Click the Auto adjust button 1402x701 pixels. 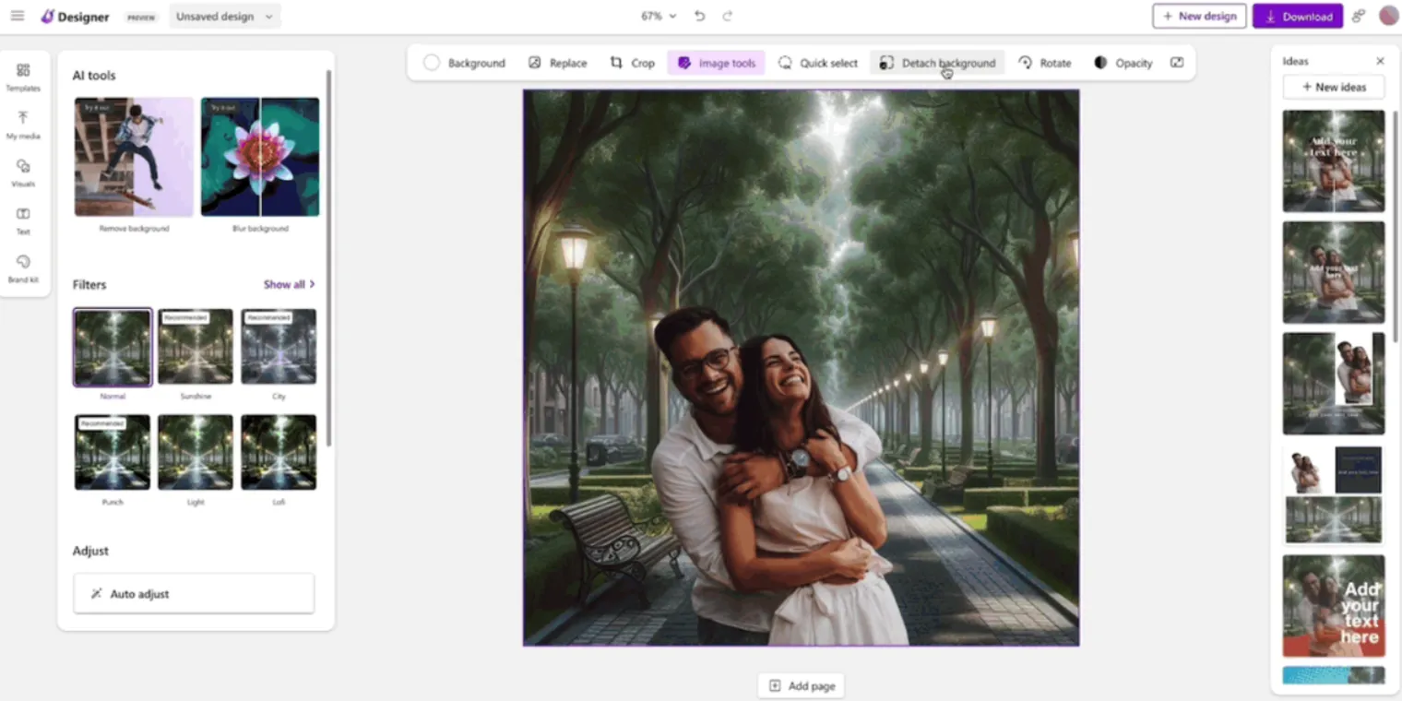coord(193,593)
